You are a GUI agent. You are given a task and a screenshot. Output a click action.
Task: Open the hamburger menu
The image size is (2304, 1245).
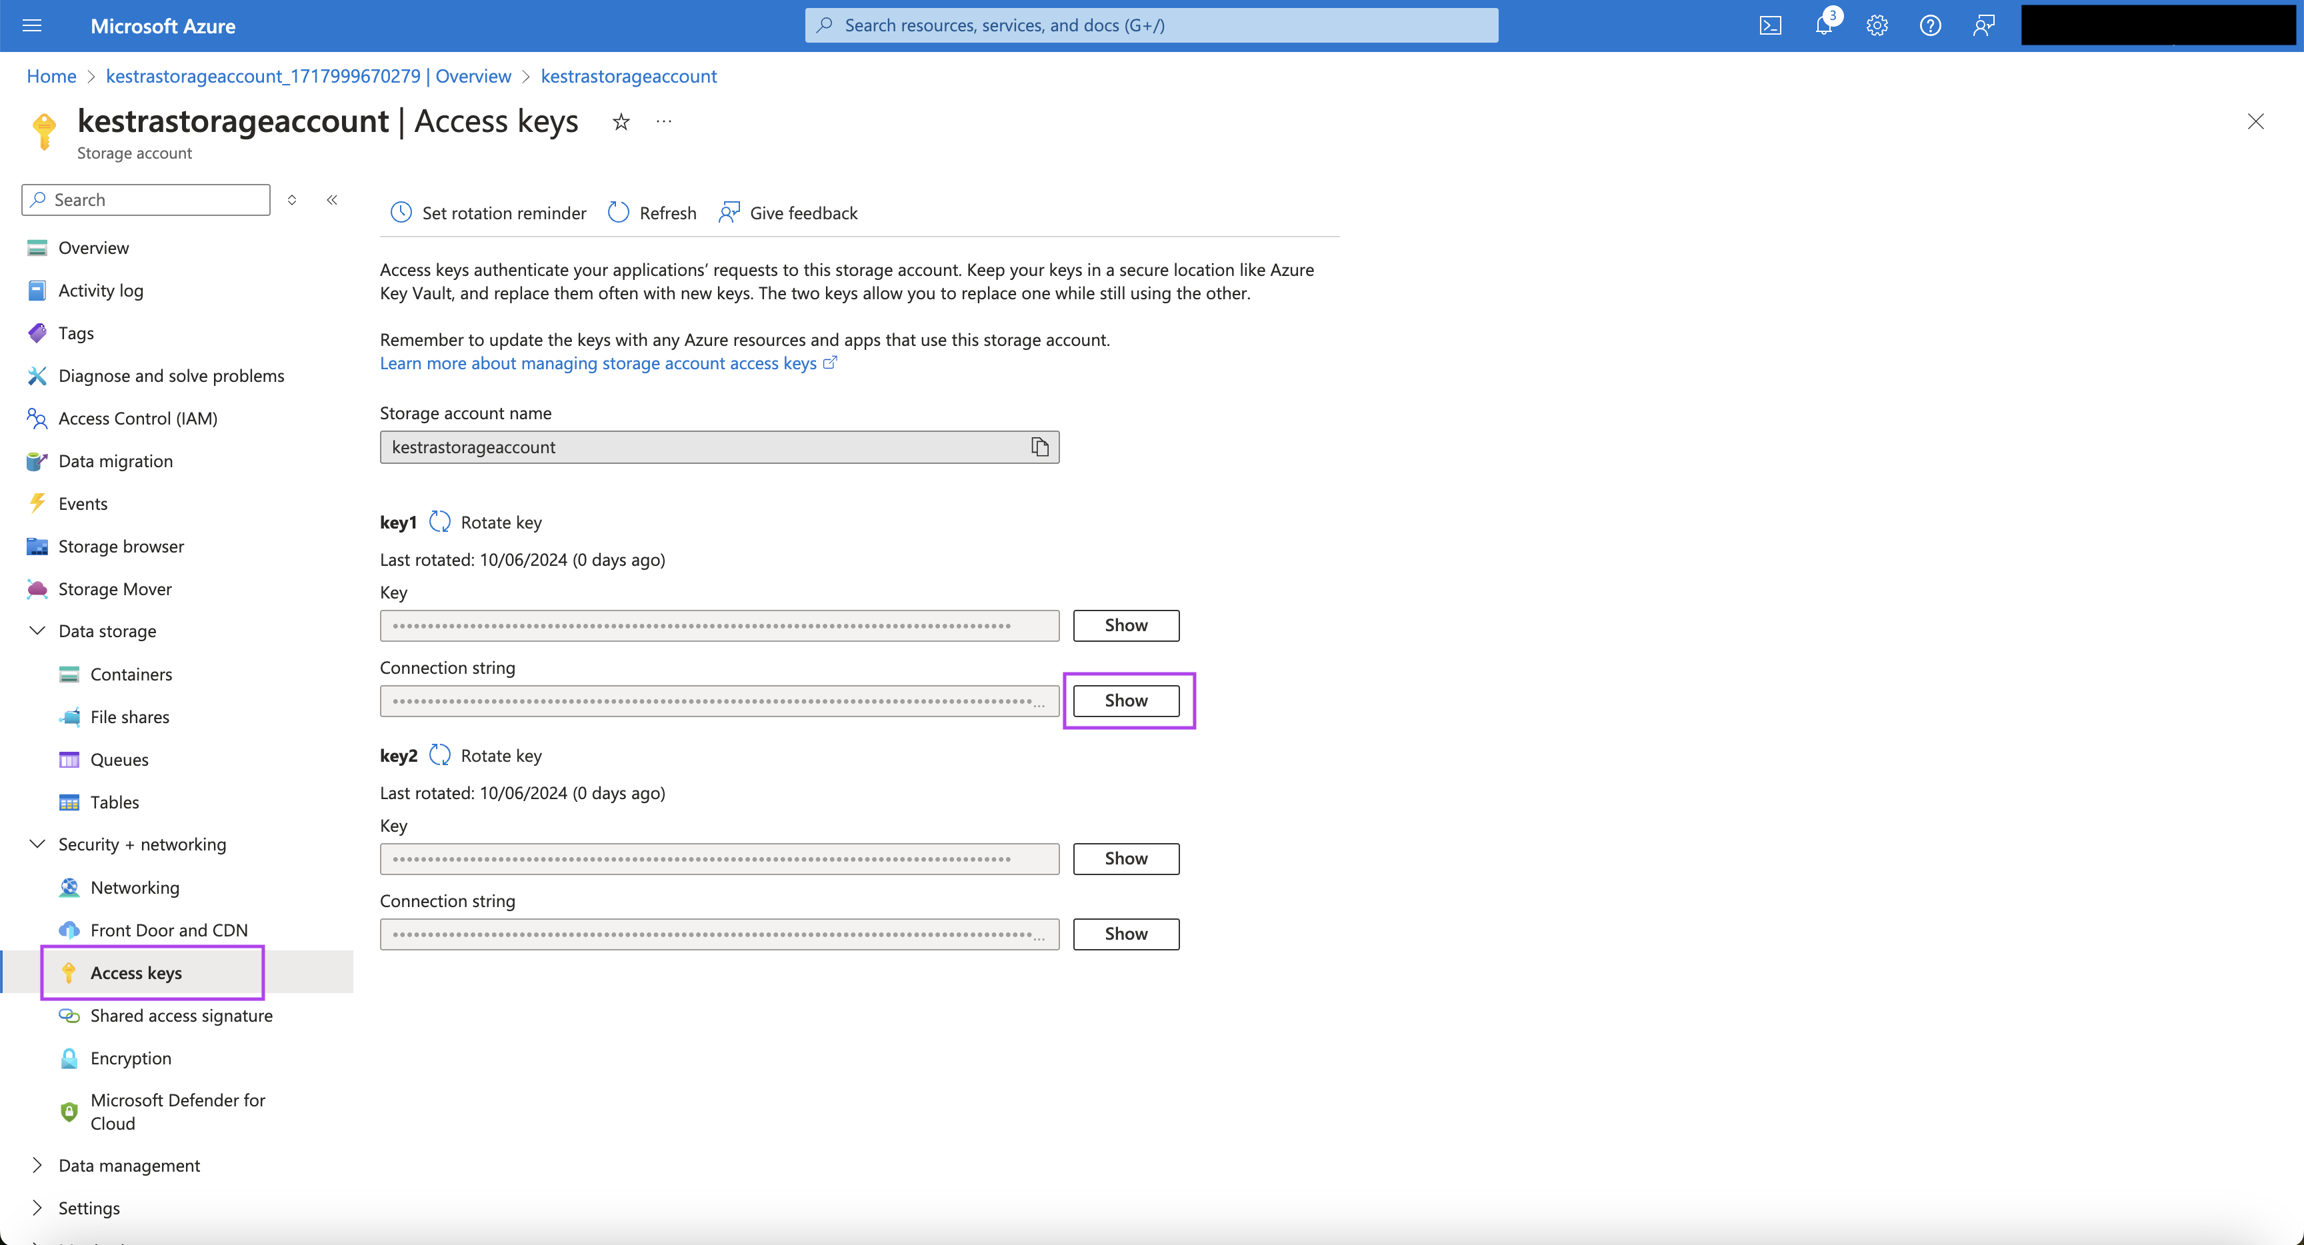[x=32, y=25]
